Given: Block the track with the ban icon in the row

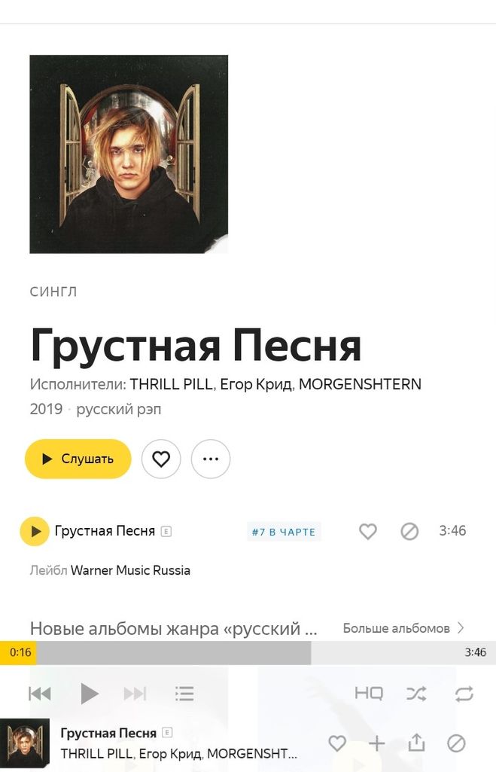Looking at the screenshot, I should (x=409, y=531).
